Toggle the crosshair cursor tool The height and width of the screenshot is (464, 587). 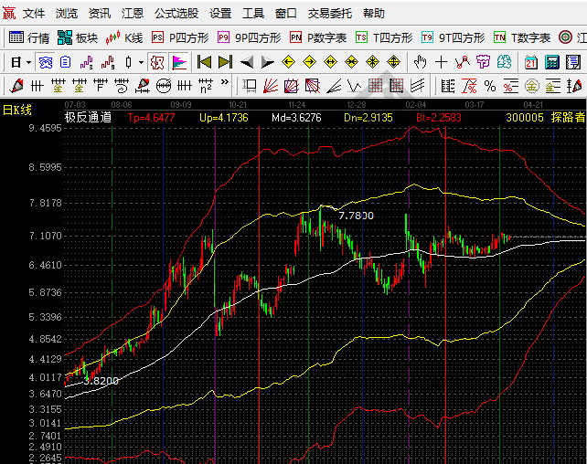point(442,62)
